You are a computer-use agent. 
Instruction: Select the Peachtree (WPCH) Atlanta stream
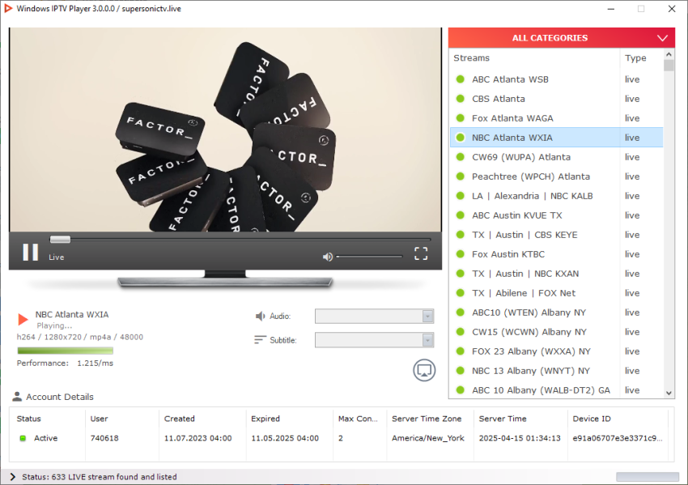[x=556, y=177]
